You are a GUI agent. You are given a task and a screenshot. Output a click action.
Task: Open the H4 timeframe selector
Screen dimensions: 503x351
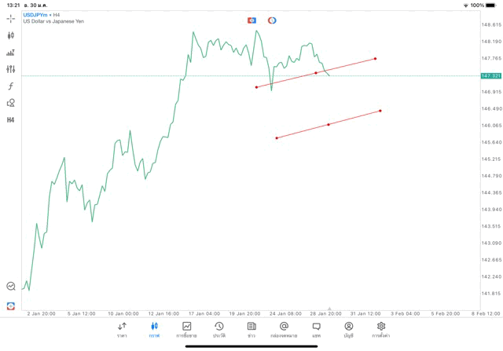tap(10, 120)
